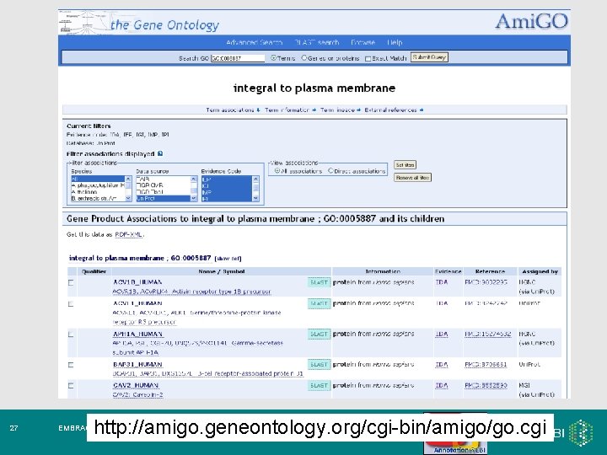The width and height of the screenshot is (607, 455).
Task: Click BLAST button for APH1A_HUMAN
Action: (x=319, y=334)
